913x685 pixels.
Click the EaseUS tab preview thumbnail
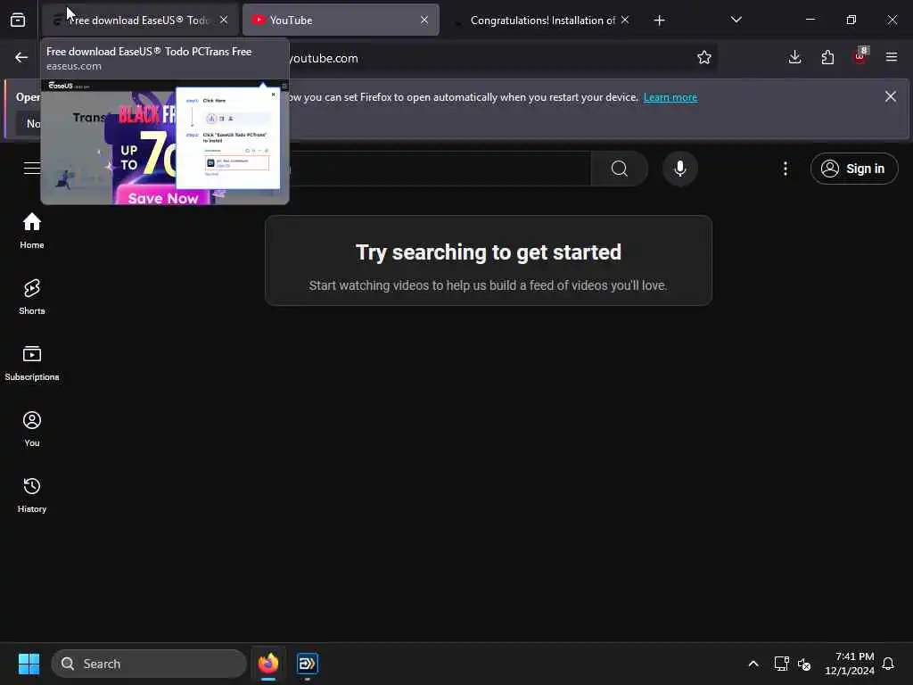[165, 142]
